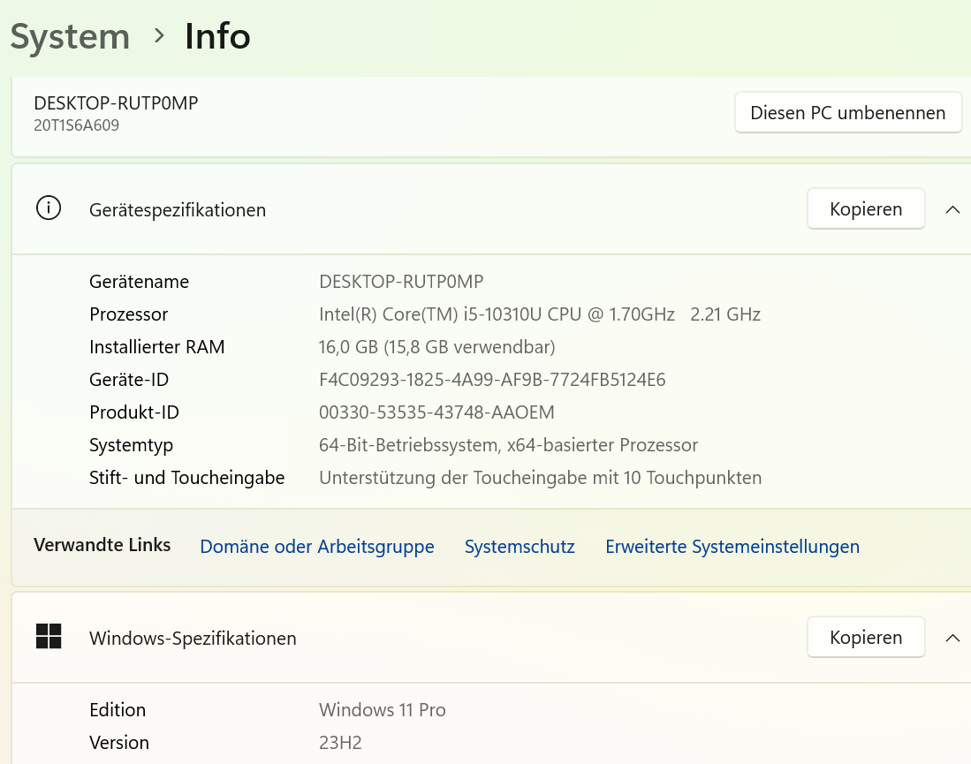Copy the Gerätespezifikationen with Kopieren
The image size is (971, 764).
coord(866,209)
